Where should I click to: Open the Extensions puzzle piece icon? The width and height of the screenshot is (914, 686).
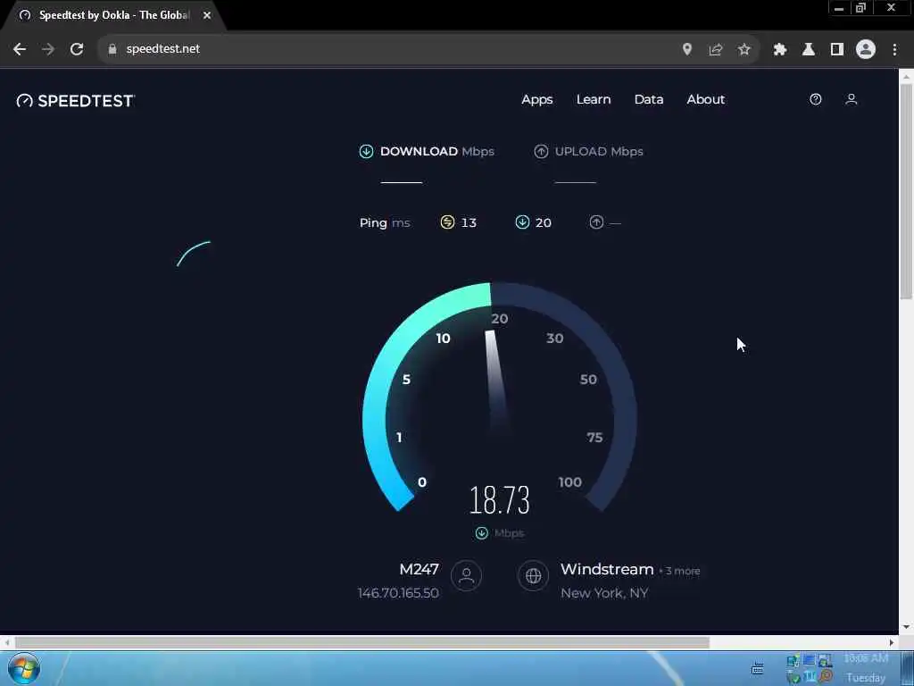pos(779,50)
